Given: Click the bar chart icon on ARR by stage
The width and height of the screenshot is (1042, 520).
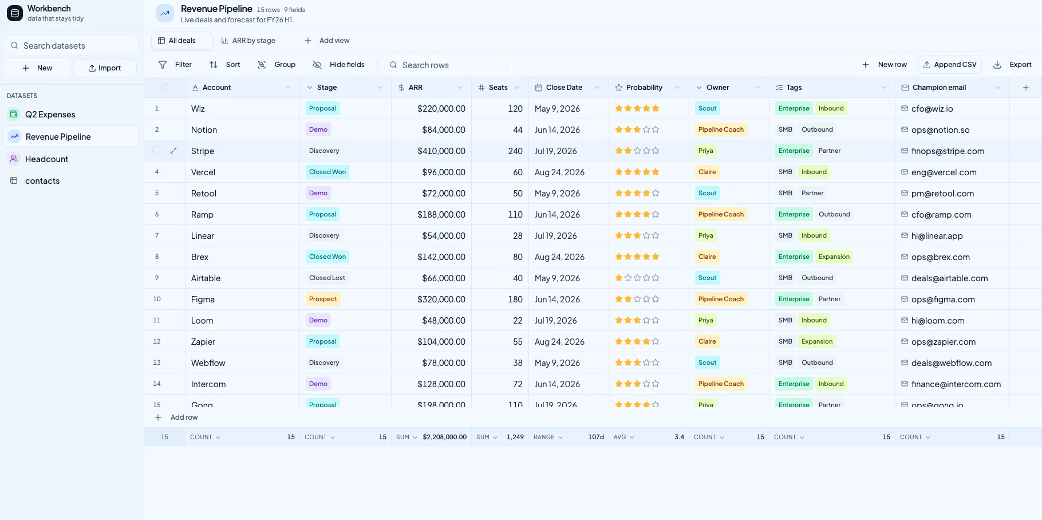Looking at the screenshot, I should coord(225,41).
